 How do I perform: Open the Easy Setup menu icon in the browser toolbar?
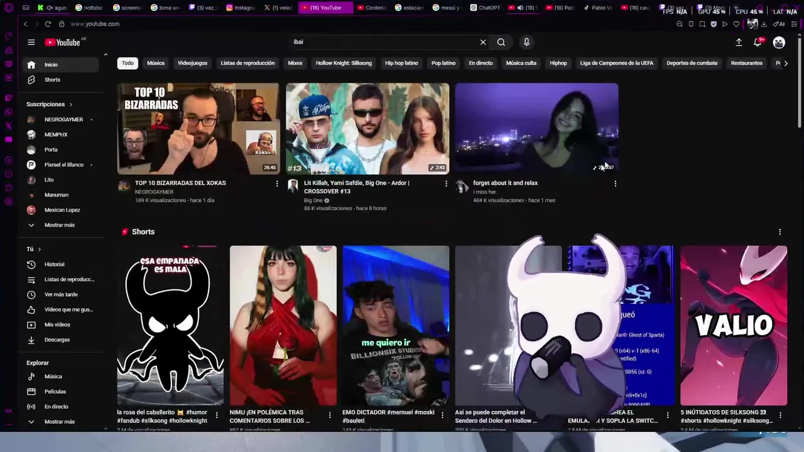(x=794, y=24)
